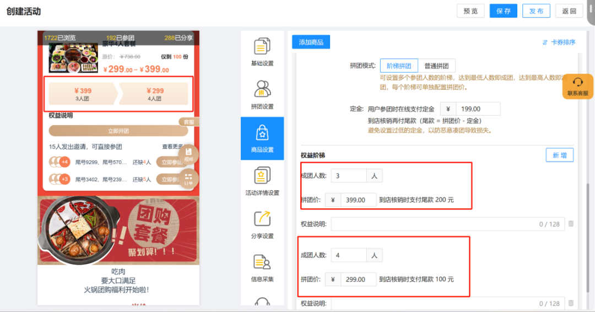Click 新增 to add a tier
The width and height of the screenshot is (595, 312).
click(x=559, y=155)
